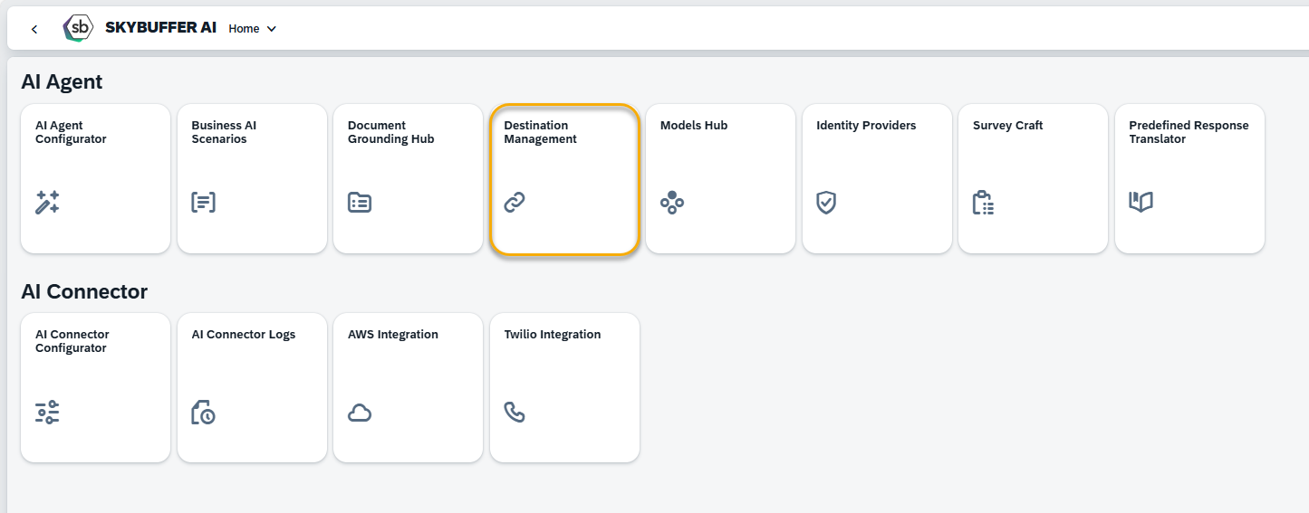The image size is (1309, 513).
Task: Click the Business AI Scenarios bracket icon
Action: (204, 203)
